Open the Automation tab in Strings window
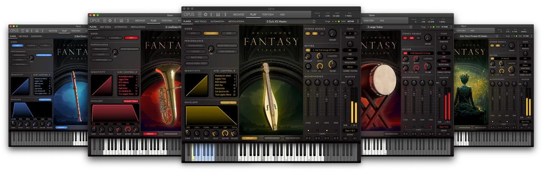This screenshot has height=177, width=542. 217,21
